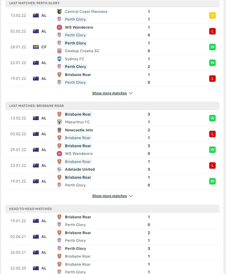This screenshot has width=226, height=274.
Task: Click the Gwelup Croatia SC crest icon
Action: [x=59, y=51]
